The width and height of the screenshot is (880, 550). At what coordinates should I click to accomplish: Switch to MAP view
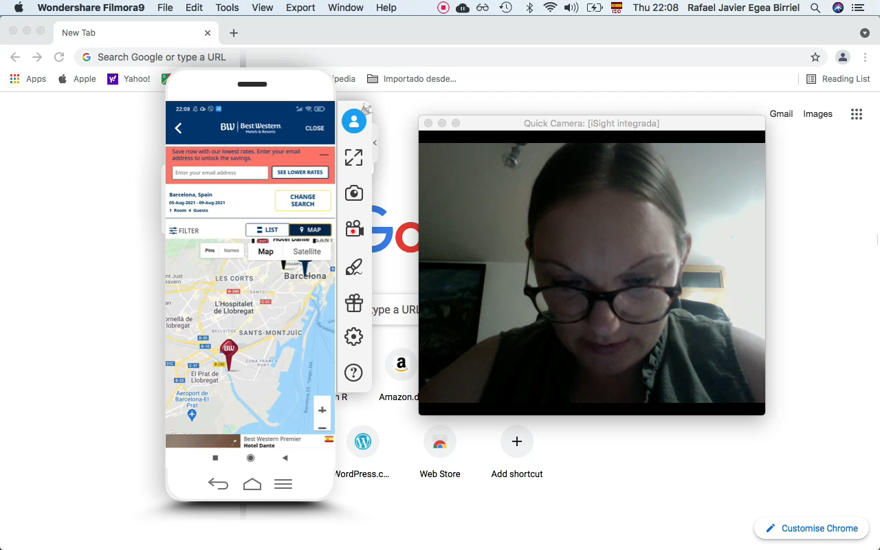[x=310, y=230]
